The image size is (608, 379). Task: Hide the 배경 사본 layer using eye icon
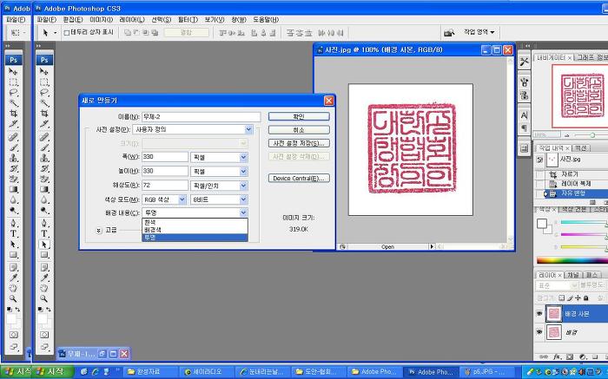click(539, 315)
